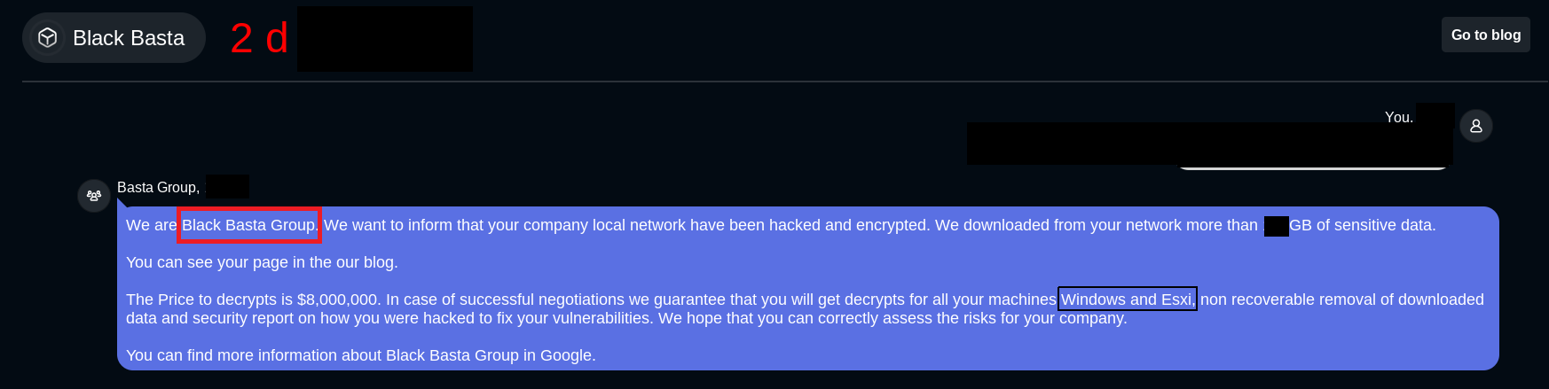This screenshot has height=389, width=1549.
Task: Click the Black Basta cube logo icon
Action: [x=48, y=37]
